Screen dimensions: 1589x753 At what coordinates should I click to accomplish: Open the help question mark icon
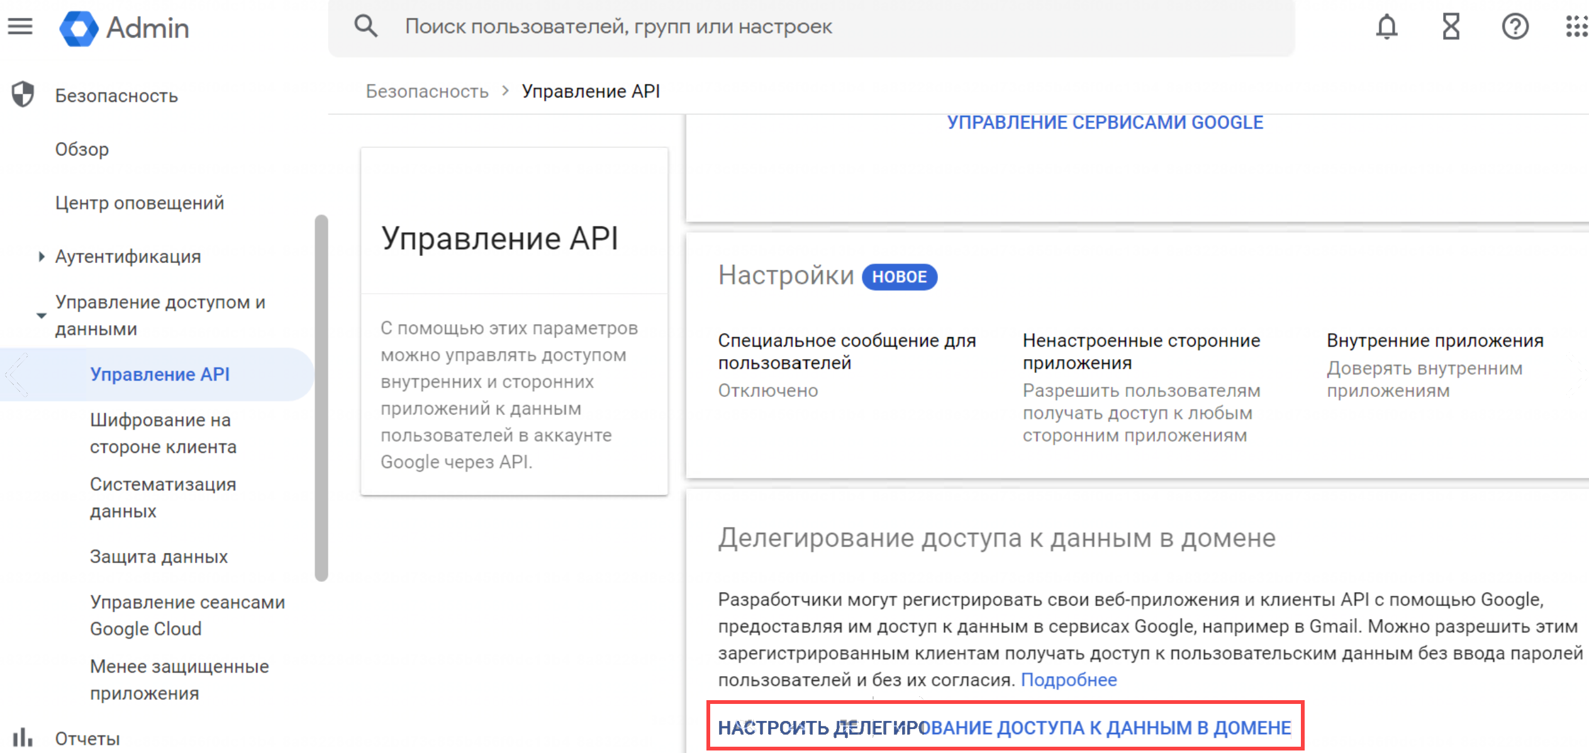pyautogui.click(x=1515, y=26)
